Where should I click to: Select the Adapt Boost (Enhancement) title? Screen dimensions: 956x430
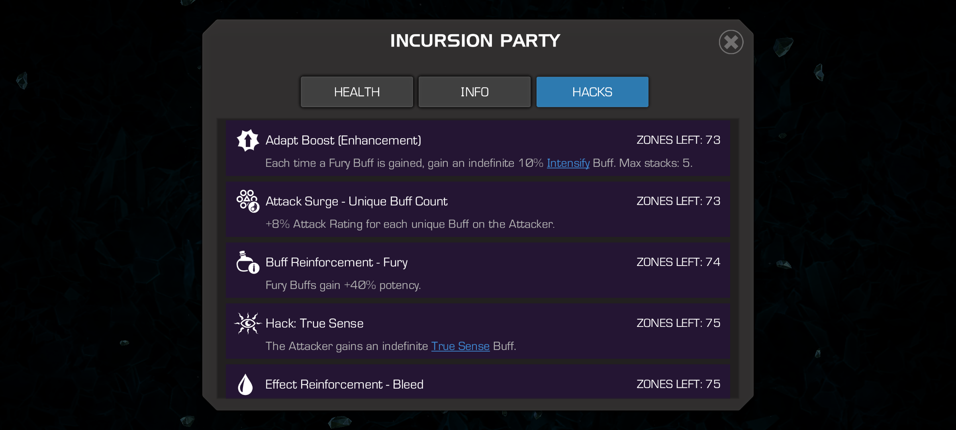pos(343,141)
